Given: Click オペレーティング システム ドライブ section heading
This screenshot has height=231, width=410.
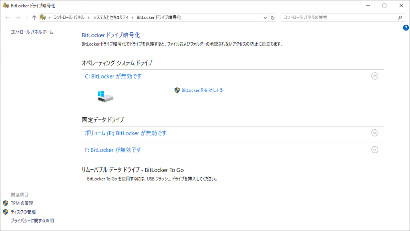Looking at the screenshot, I should 117,63.
